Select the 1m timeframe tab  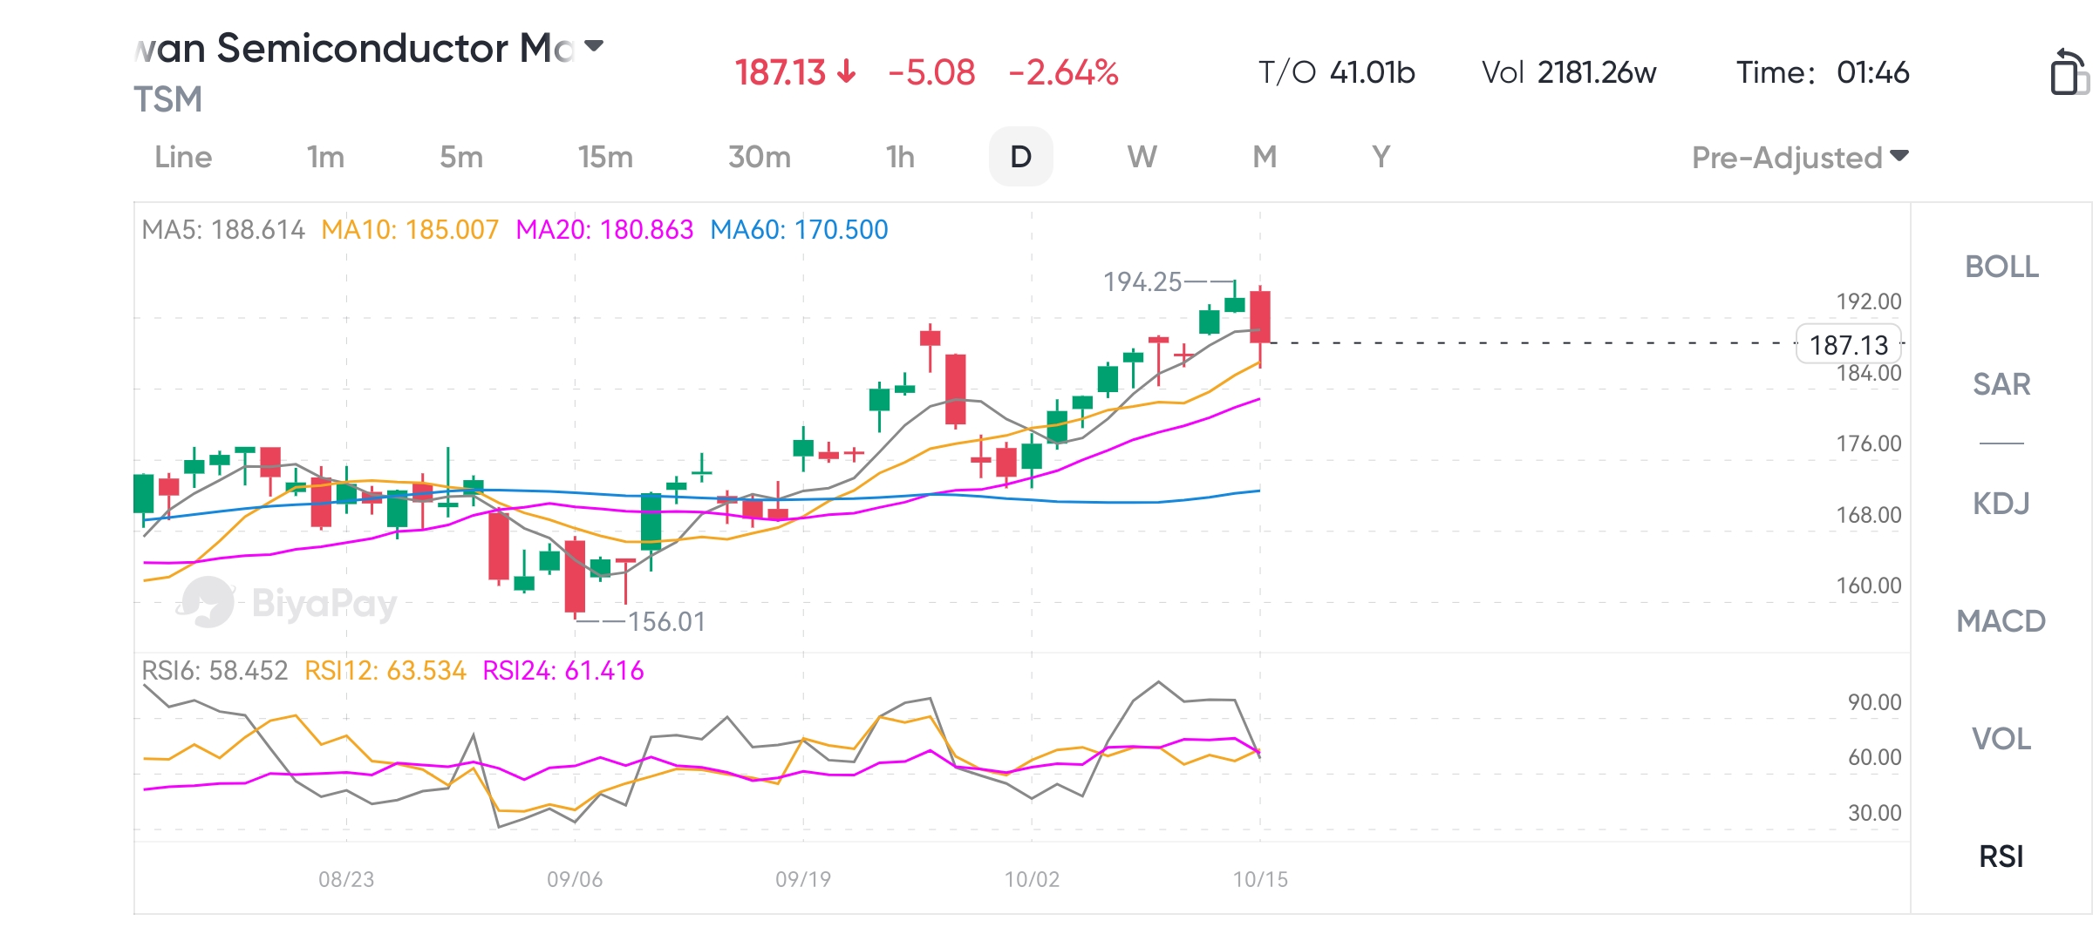(325, 157)
